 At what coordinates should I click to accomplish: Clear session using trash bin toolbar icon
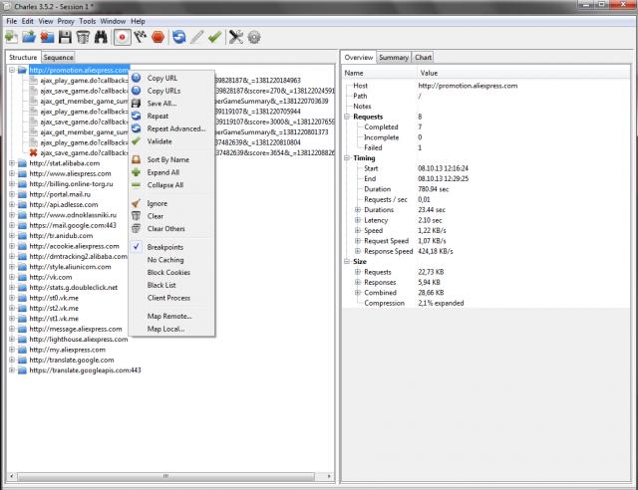tap(83, 38)
